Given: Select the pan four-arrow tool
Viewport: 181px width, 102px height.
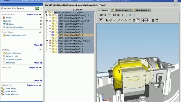Looking at the screenshot, I should [x=118, y=15].
